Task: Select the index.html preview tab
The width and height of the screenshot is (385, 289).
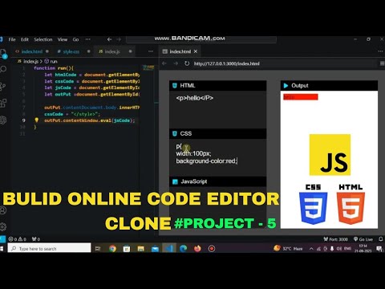Action: (x=180, y=51)
